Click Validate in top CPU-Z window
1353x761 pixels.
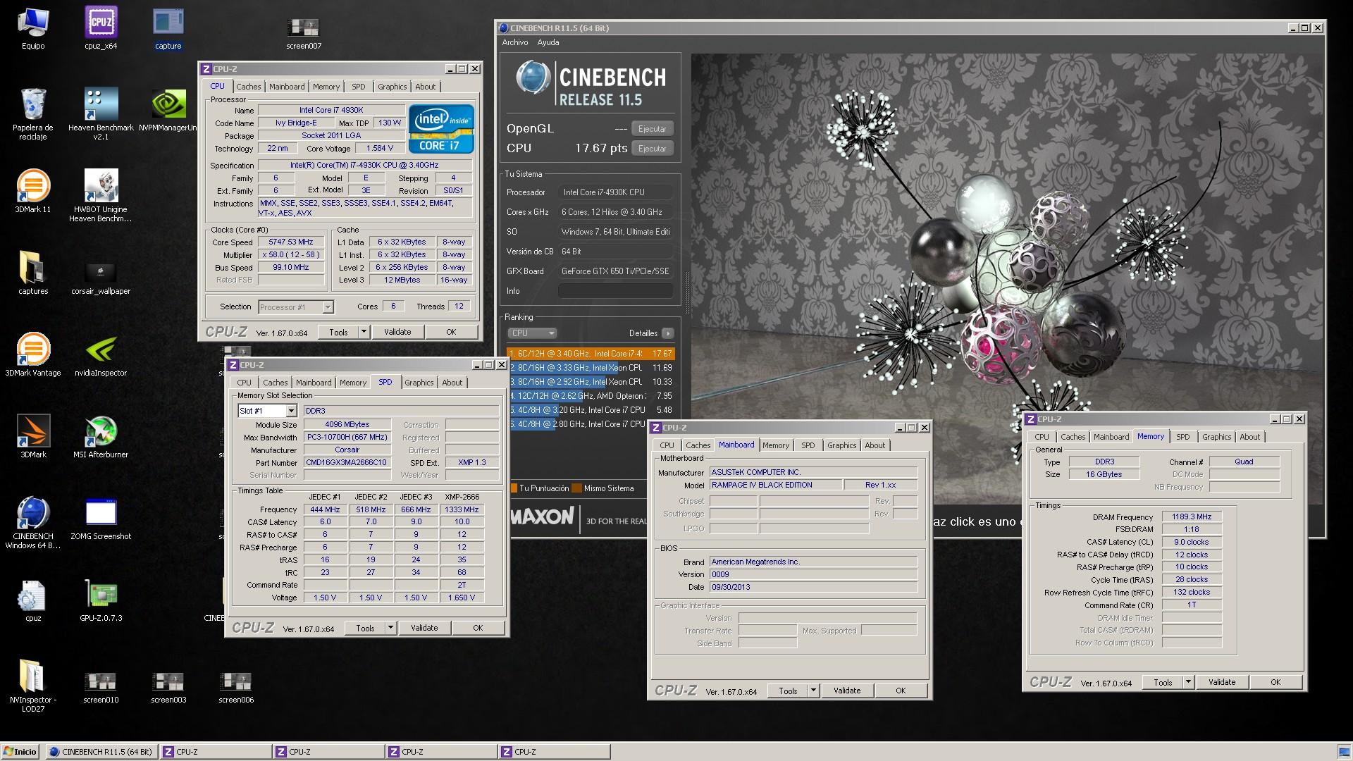click(x=397, y=332)
